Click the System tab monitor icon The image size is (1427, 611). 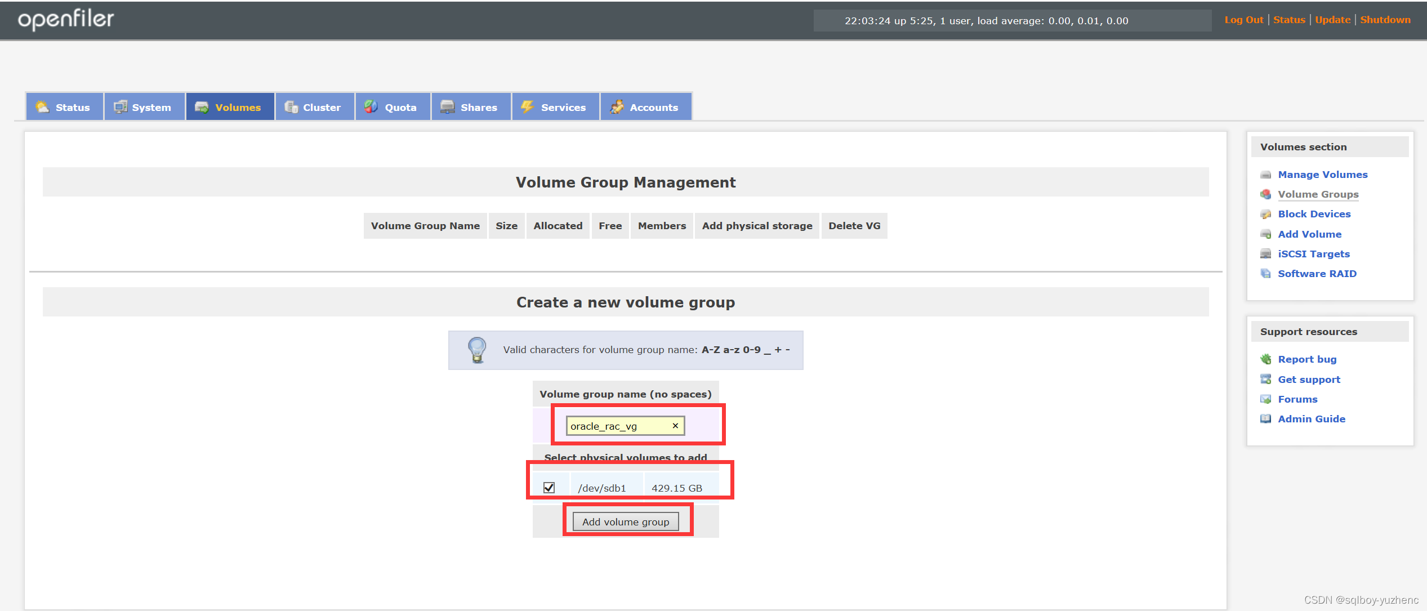click(x=120, y=107)
